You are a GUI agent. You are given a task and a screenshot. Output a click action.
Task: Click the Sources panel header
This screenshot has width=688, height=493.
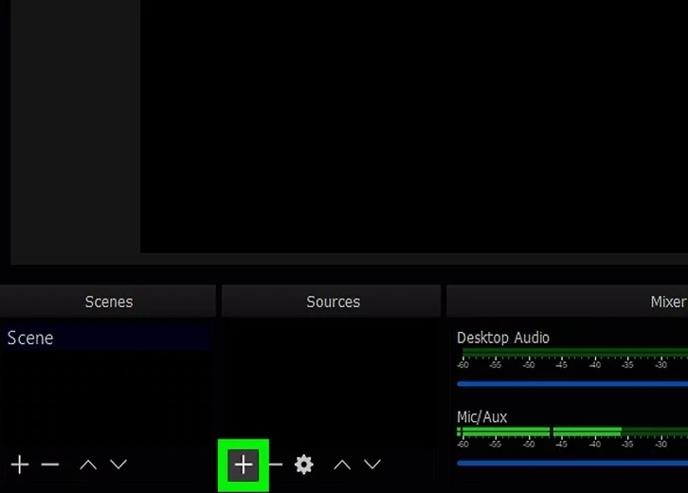332,301
